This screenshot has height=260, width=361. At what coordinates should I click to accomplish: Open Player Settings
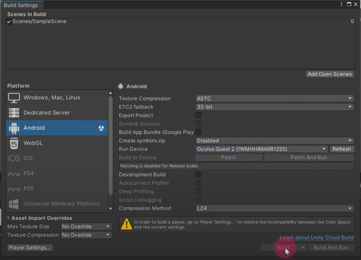click(x=30, y=248)
